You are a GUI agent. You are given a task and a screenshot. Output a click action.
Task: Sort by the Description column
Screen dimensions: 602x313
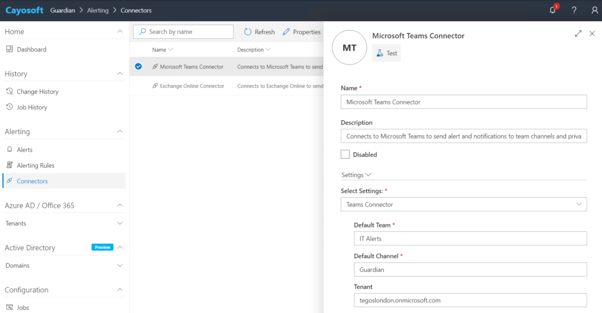pos(253,49)
